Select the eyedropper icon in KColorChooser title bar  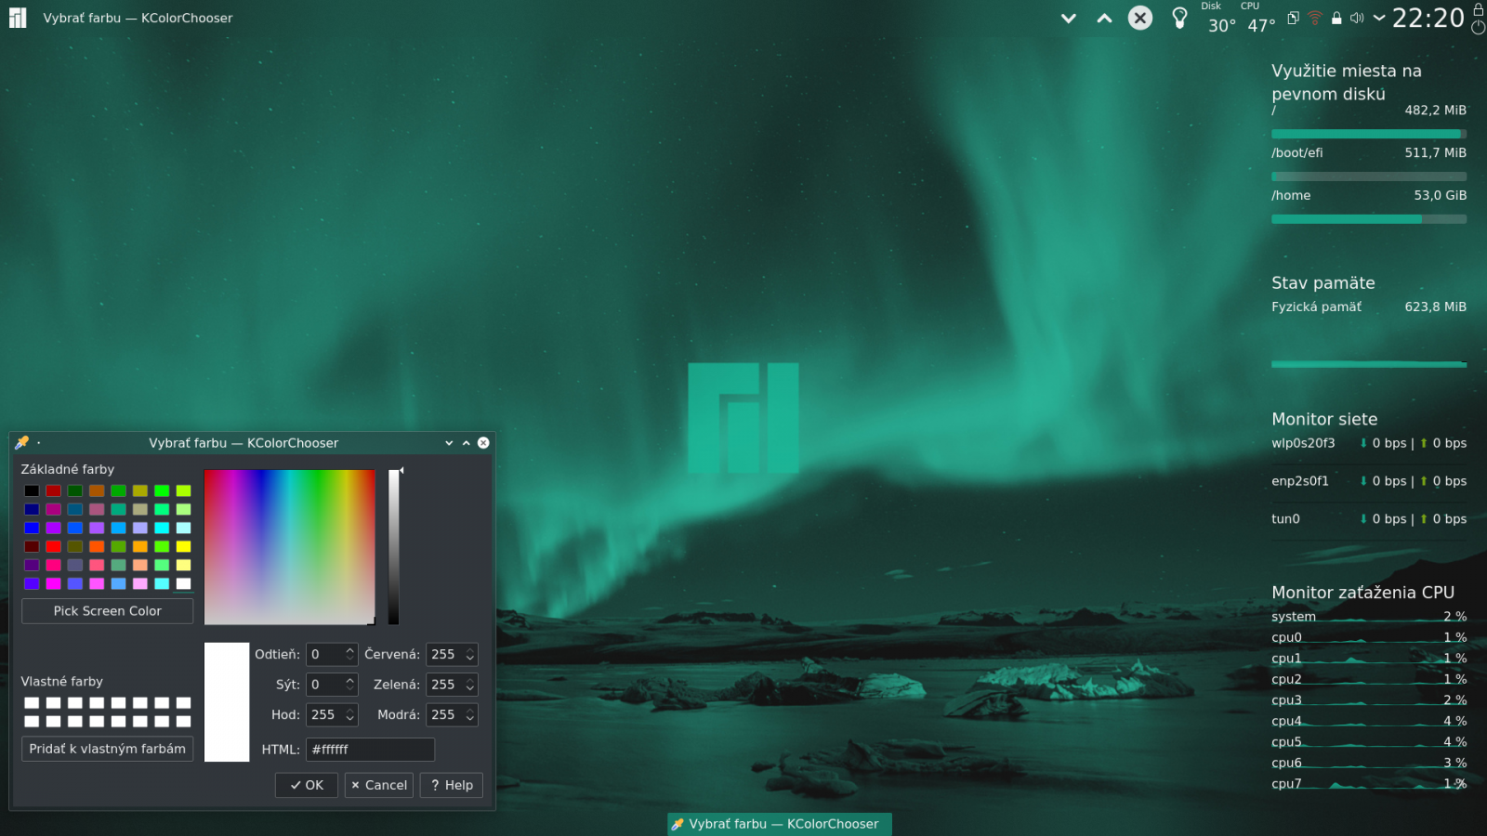click(20, 442)
